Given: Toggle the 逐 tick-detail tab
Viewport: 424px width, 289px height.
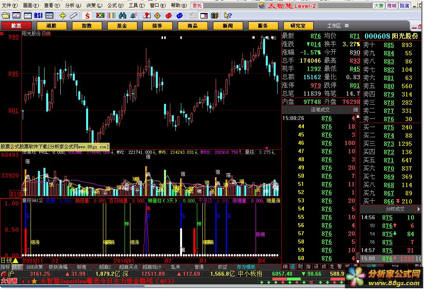Looking at the screenshot, I should [292, 267].
